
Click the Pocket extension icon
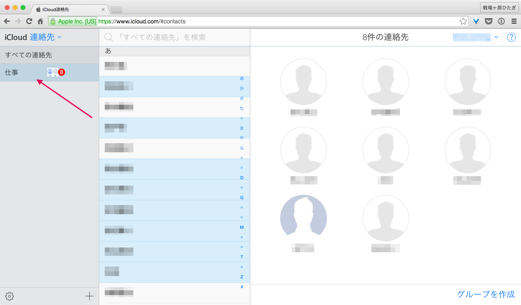[489, 21]
